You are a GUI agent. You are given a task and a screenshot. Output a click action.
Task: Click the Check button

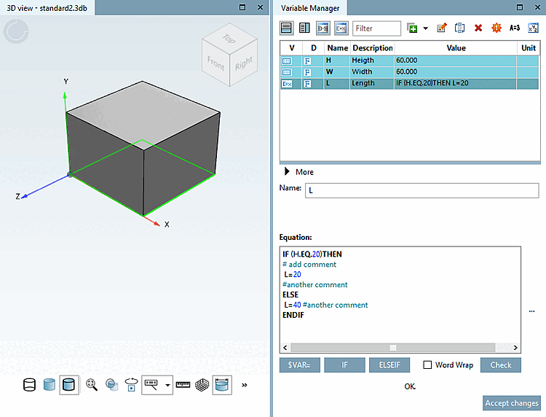click(500, 365)
